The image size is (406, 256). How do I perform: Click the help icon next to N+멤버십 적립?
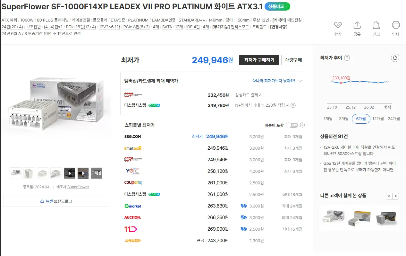pyautogui.click(x=293, y=105)
